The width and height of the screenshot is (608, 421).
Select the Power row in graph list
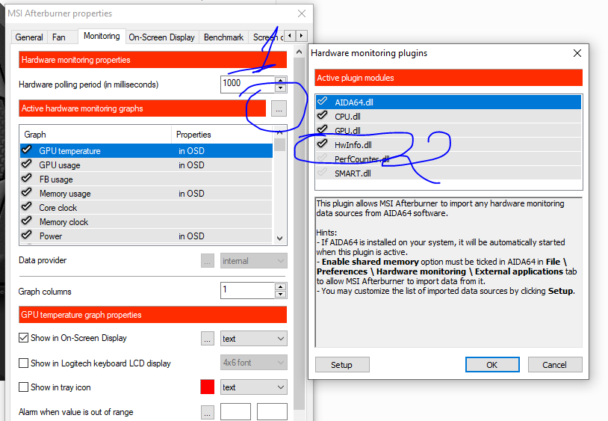(146, 236)
